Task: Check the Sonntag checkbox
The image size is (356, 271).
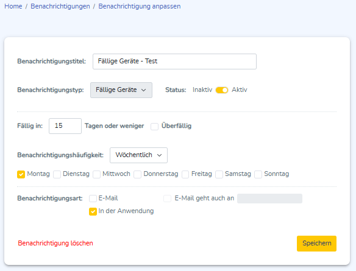Action: 258,174
